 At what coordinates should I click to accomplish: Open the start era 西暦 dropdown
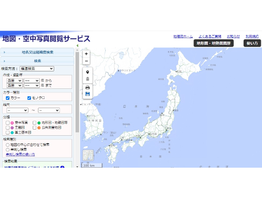[14, 81]
